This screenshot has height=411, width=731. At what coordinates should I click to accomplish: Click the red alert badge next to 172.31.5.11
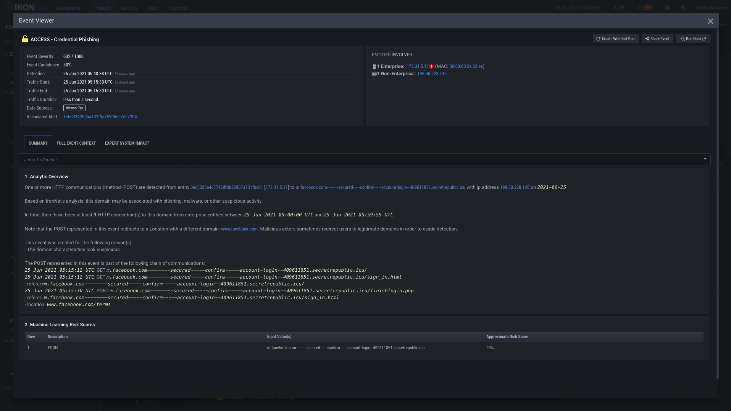[431, 66]
